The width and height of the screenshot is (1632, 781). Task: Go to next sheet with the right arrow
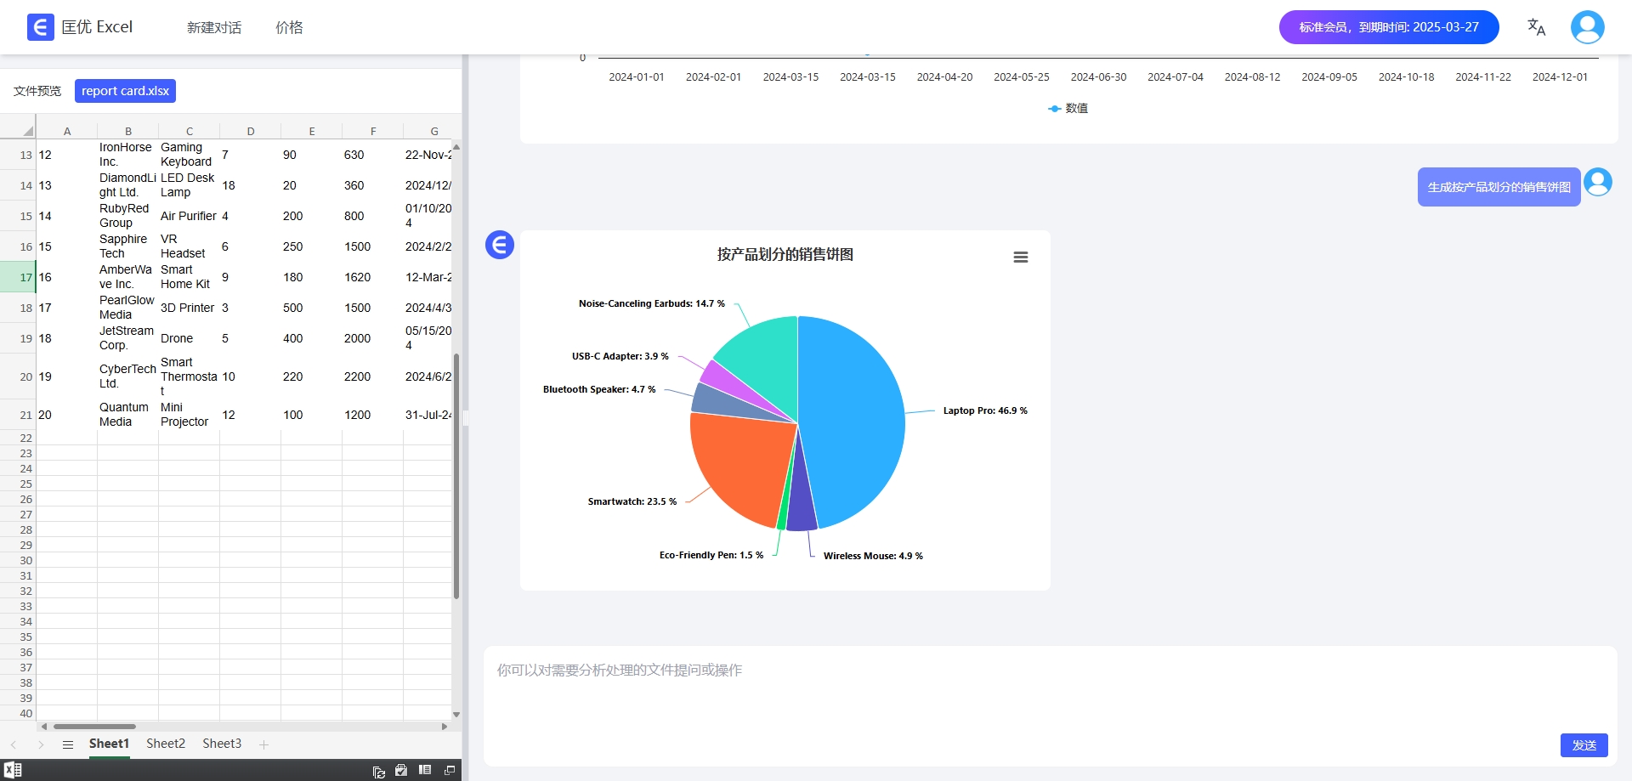click(41, 744)
